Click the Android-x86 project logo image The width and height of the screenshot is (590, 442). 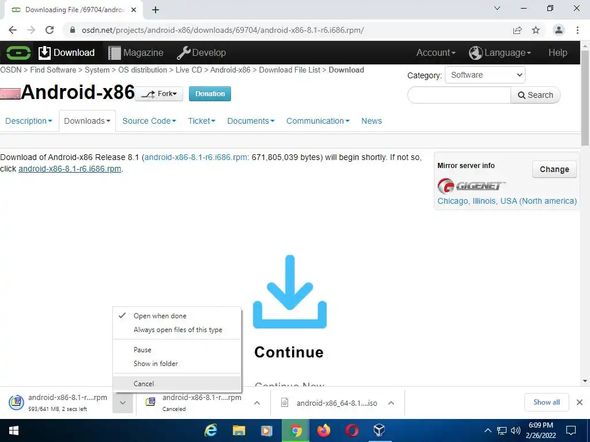coord(10,94)
